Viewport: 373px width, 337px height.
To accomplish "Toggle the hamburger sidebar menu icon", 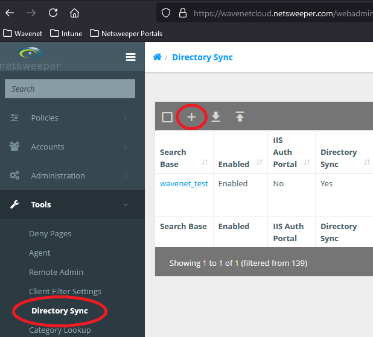I will [x=130, y=57].
